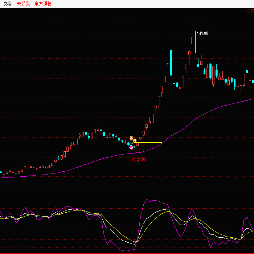This screenshot has width=254, height=254.
Task: Click the 未登录 login status link
Action: click(23, 4)
